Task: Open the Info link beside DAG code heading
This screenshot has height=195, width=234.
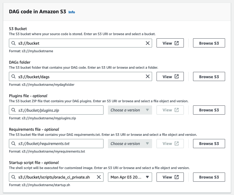Action: click(72, 12)
